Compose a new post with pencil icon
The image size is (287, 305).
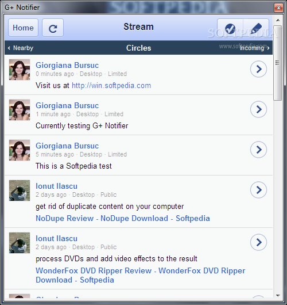(256, 28)
